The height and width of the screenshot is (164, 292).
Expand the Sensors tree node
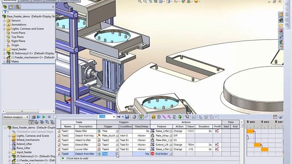(x=4, y=20)
